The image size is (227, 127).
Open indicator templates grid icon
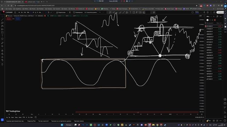70,12
